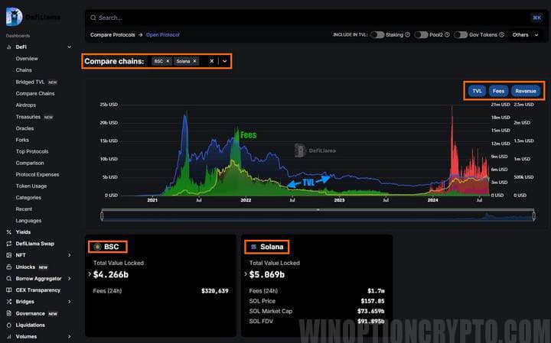Click the Staking help question icon

click(407, 35)
